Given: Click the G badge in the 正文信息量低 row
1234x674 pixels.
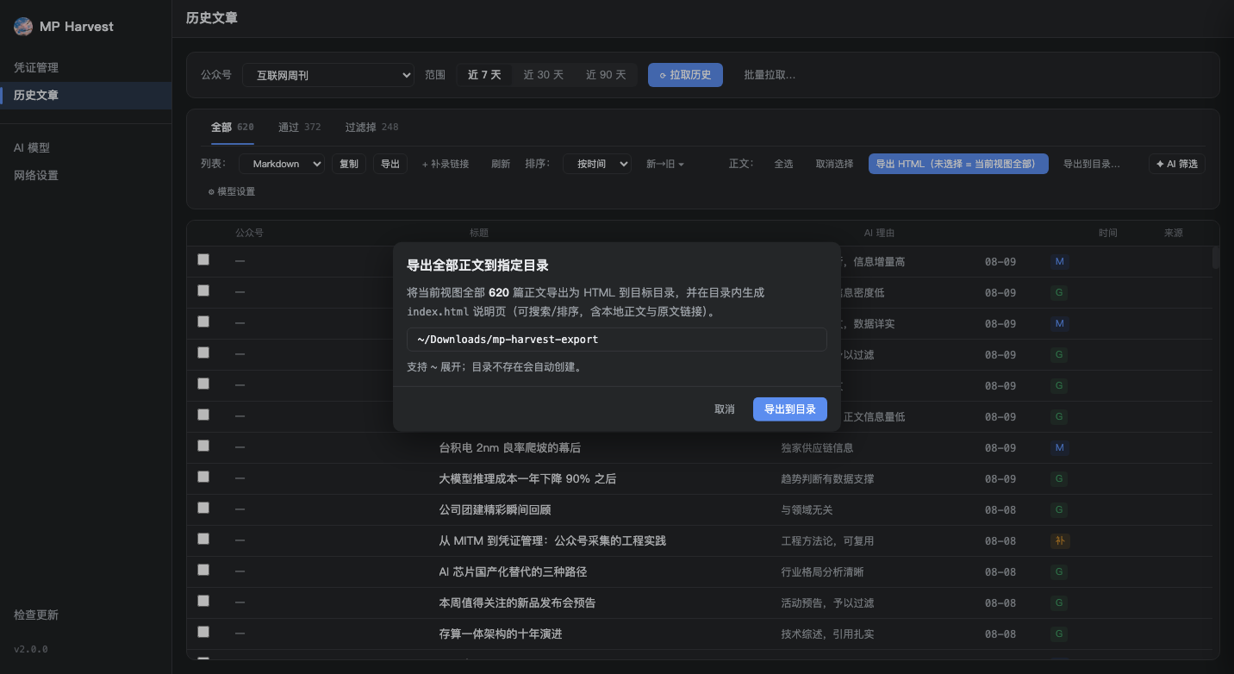Looking at the screenshot, I should pos(1060,417).
